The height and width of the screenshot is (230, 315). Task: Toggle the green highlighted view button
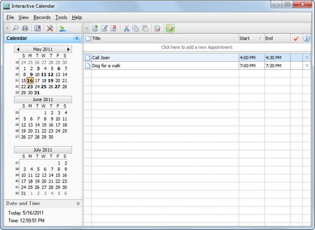click(170, 28)
